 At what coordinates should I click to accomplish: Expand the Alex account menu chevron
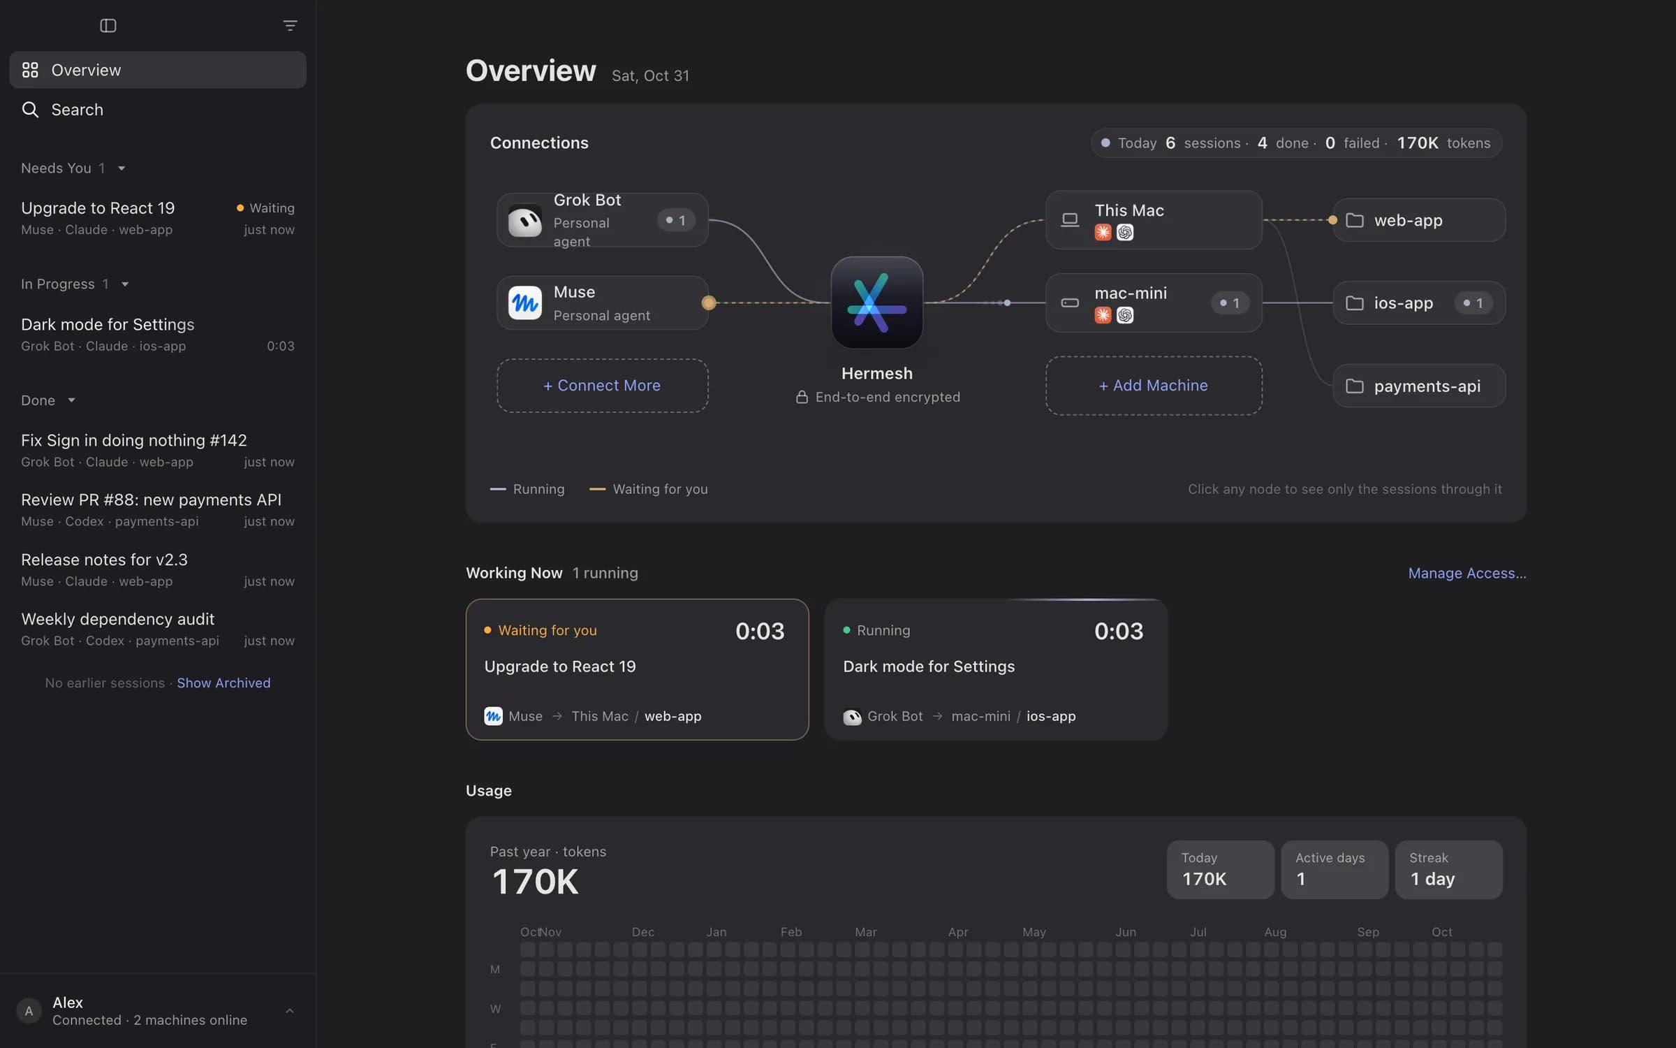(x=289, y=1010)
